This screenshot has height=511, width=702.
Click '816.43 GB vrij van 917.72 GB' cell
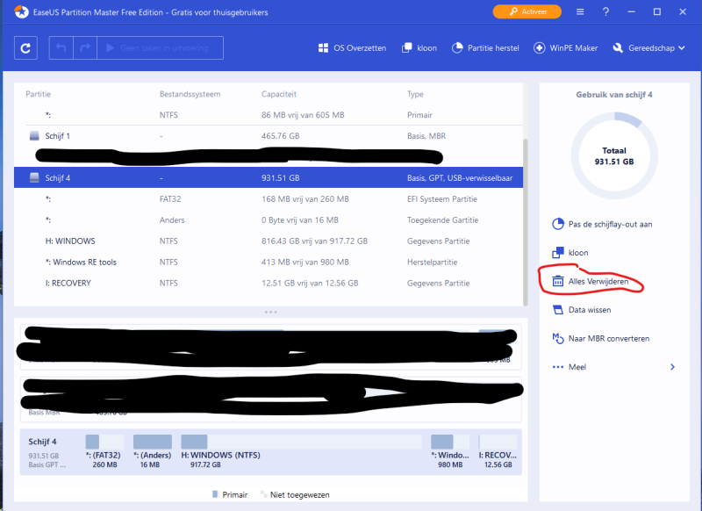[x=314, y=241]
